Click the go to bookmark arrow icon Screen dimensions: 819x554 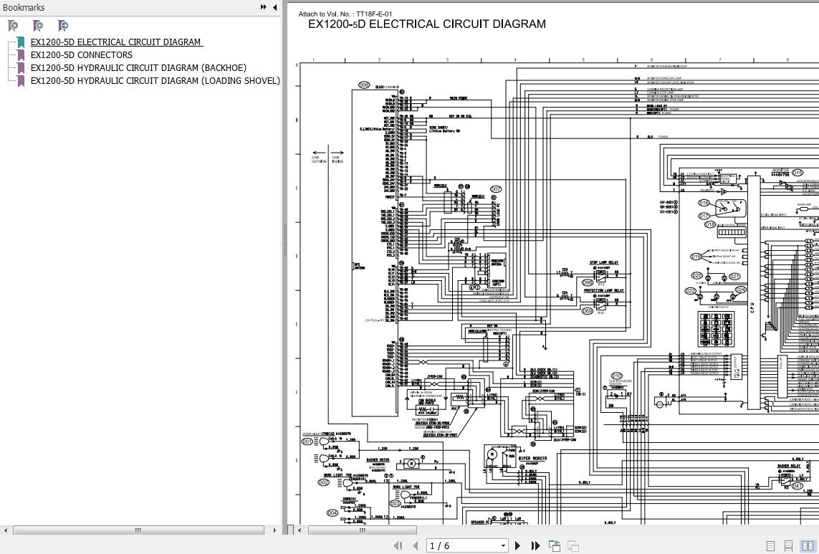[63, 26]
